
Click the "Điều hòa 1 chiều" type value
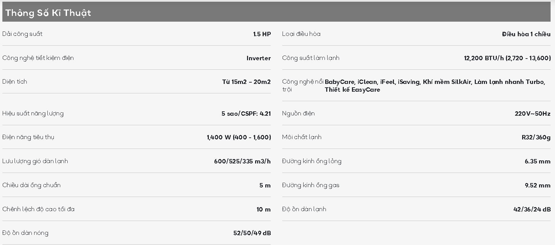click(x=526, y=34)
